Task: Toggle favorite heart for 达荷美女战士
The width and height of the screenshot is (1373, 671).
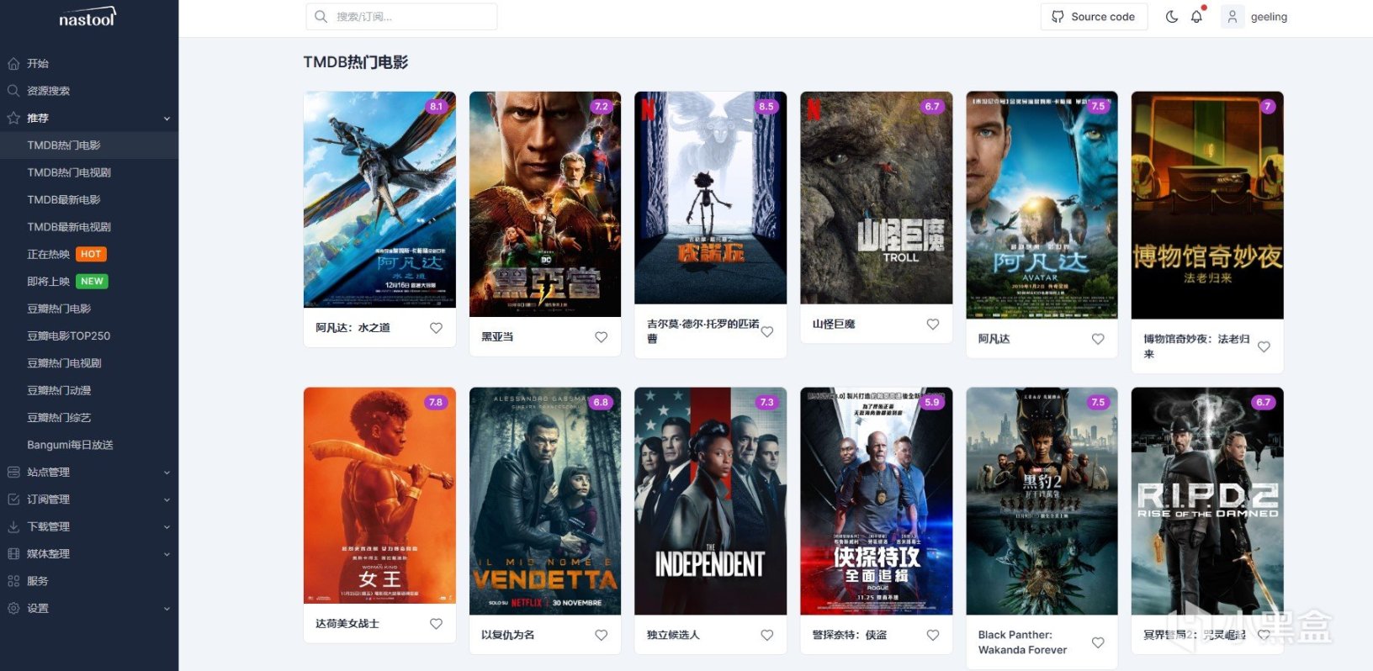Action: (x=436, y=624)
